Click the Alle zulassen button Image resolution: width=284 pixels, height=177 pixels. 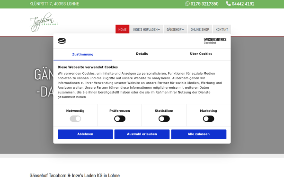199,134
